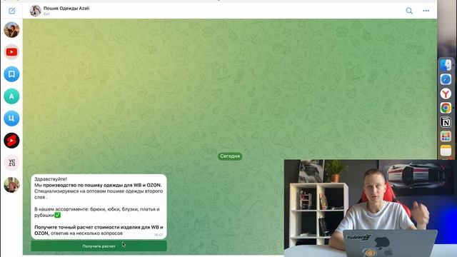The width and height of the screenshot is (457, 257).
Task: Click the compose new message icon
Action: point(12,11)
